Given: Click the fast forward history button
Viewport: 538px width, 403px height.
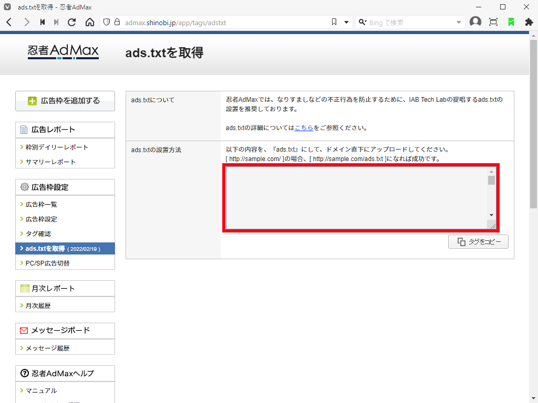Looking at the screenshot, I should (x=56, y=22).
